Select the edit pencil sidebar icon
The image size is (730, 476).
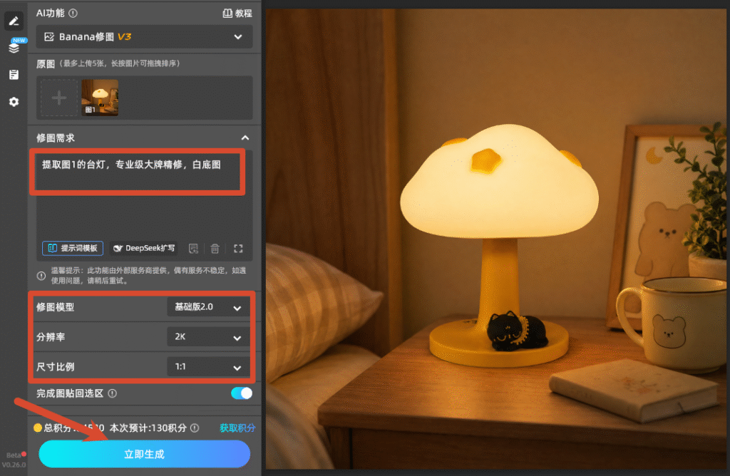coord(14,21)
